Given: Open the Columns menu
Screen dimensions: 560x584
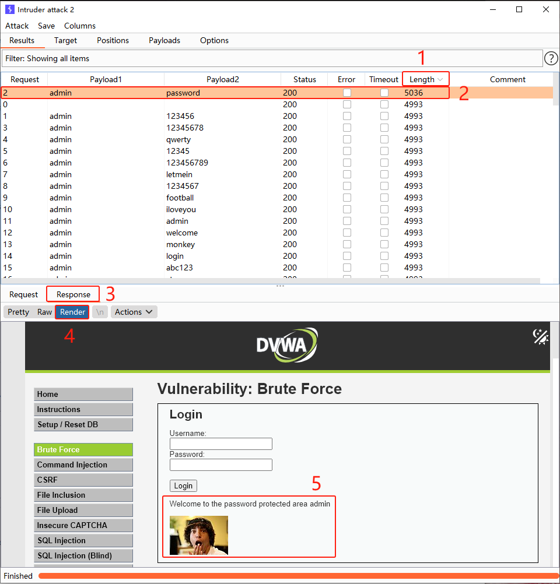Looking at the screenshot, I should (x=80, y=26).
